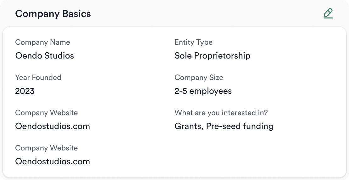The image size is (349, 180).
Task: Click the Company Size label
Action: (x=199, y=77)
